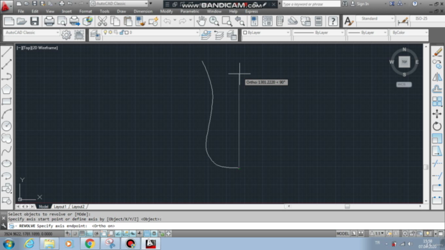The image size is (445, 250).
Task: Select the Rotate tool
Action: [437, 126]
